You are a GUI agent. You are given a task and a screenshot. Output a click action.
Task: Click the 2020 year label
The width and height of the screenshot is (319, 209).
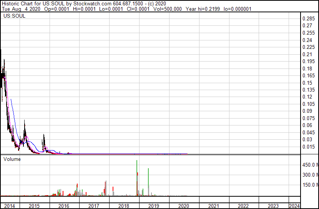tap(184, 206)
